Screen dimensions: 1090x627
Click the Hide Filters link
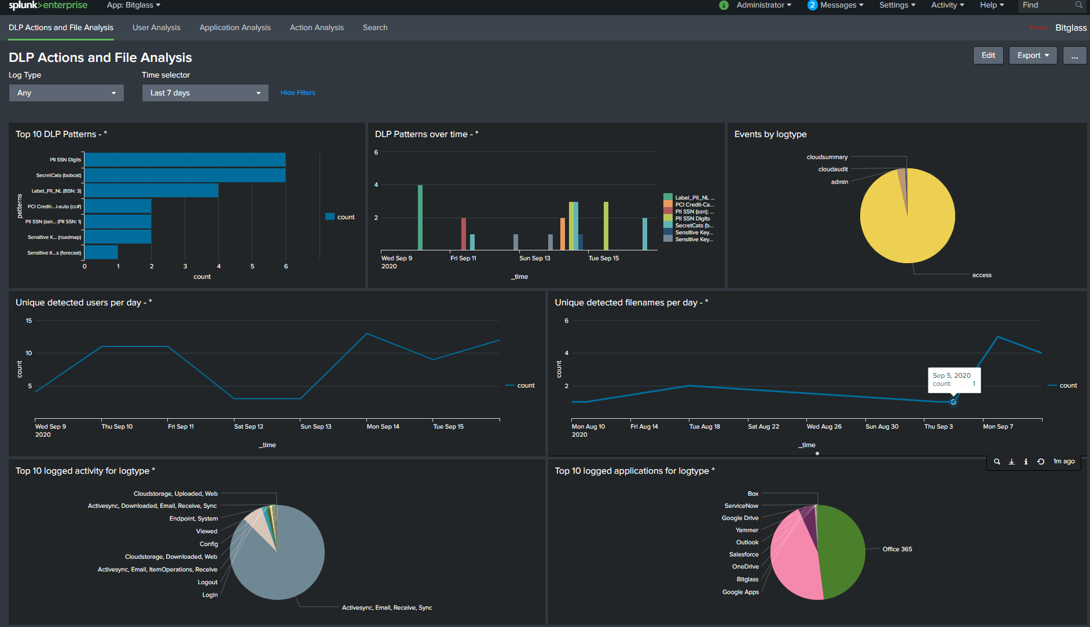point(298,93)
